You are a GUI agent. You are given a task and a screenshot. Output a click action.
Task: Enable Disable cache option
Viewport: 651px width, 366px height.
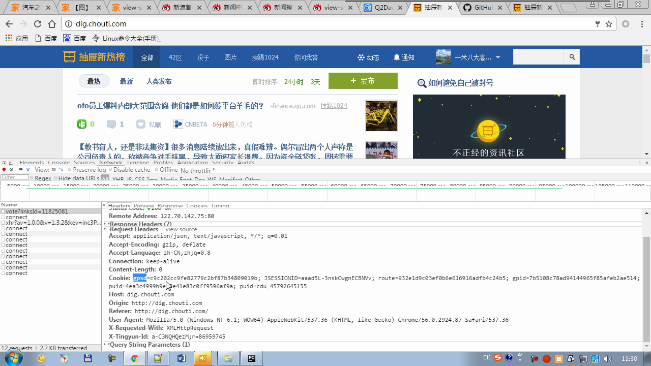110,170
